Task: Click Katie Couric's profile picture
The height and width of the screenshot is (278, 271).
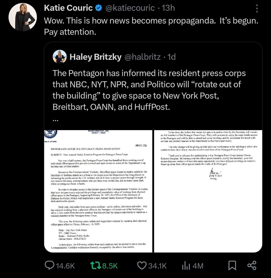Action: (x=23, y=17)
